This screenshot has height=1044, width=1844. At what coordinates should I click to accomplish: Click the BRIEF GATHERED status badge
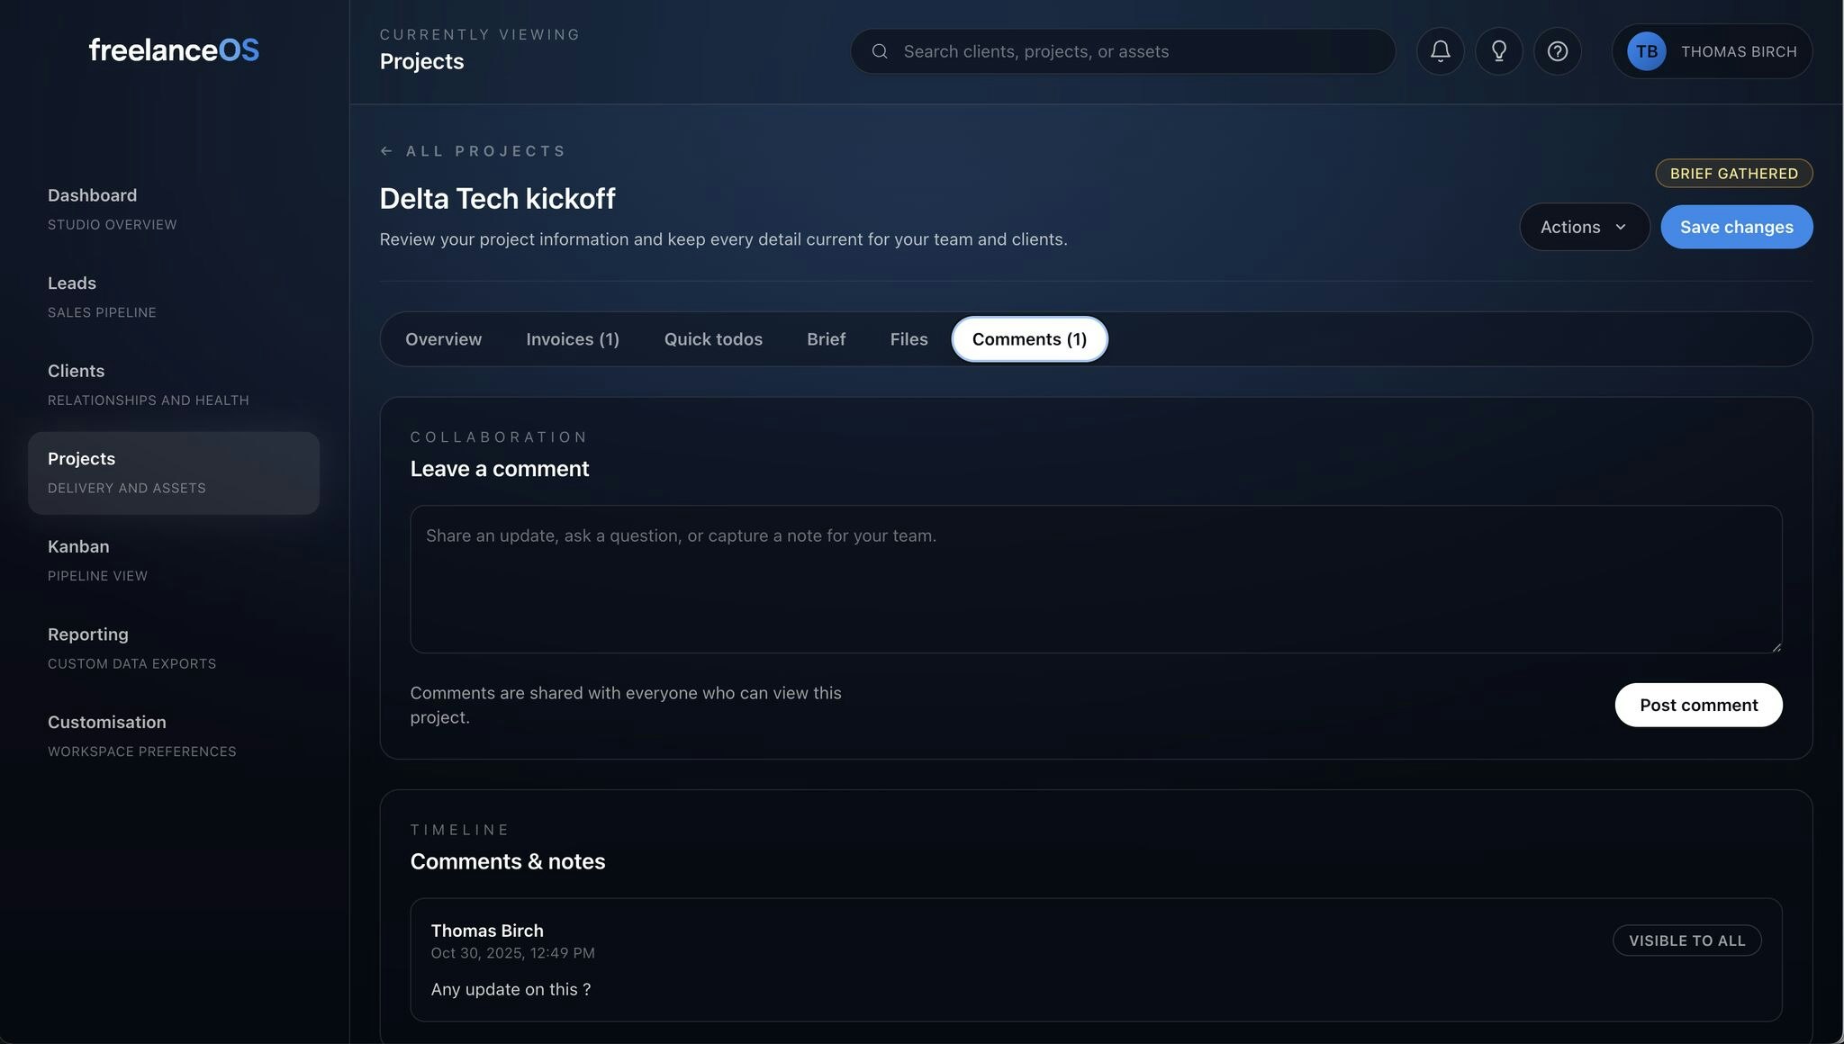[1733, 173]
